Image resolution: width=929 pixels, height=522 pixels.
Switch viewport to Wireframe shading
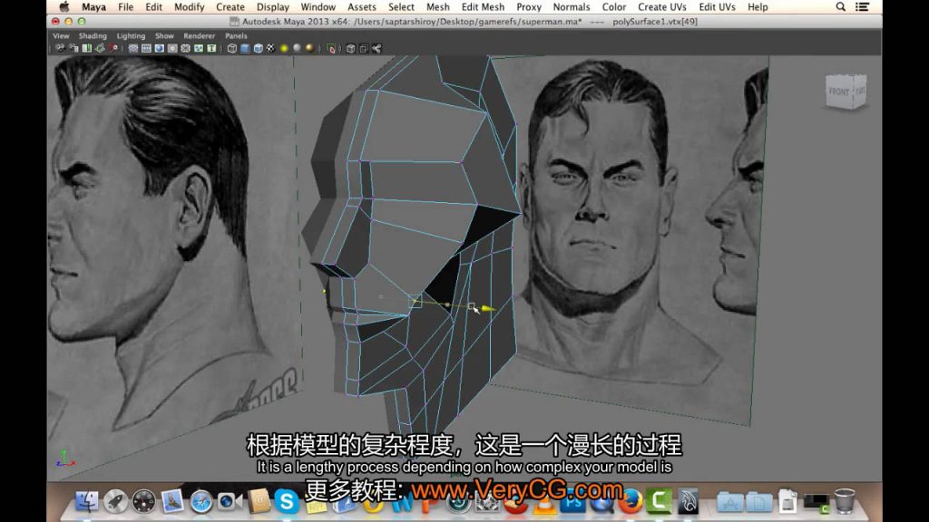(x=232, y=49)
